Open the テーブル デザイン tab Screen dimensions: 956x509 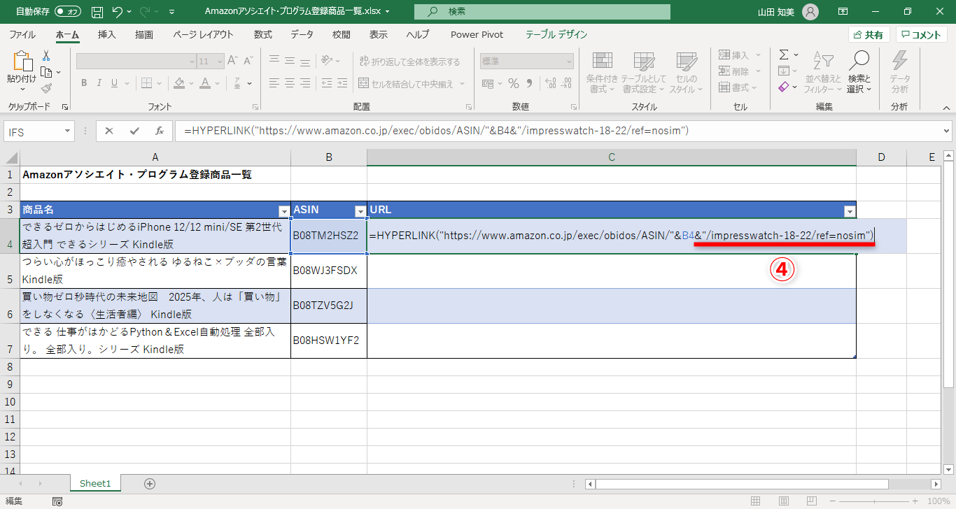click(556, 34)
